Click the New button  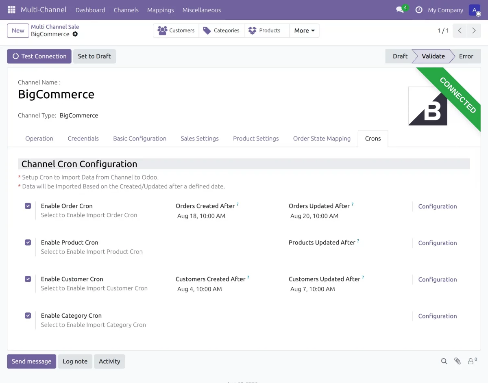tap(18, 30)
